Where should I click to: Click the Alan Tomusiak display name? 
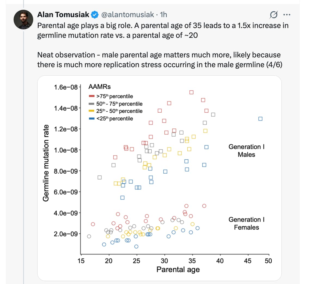[63, 15]
